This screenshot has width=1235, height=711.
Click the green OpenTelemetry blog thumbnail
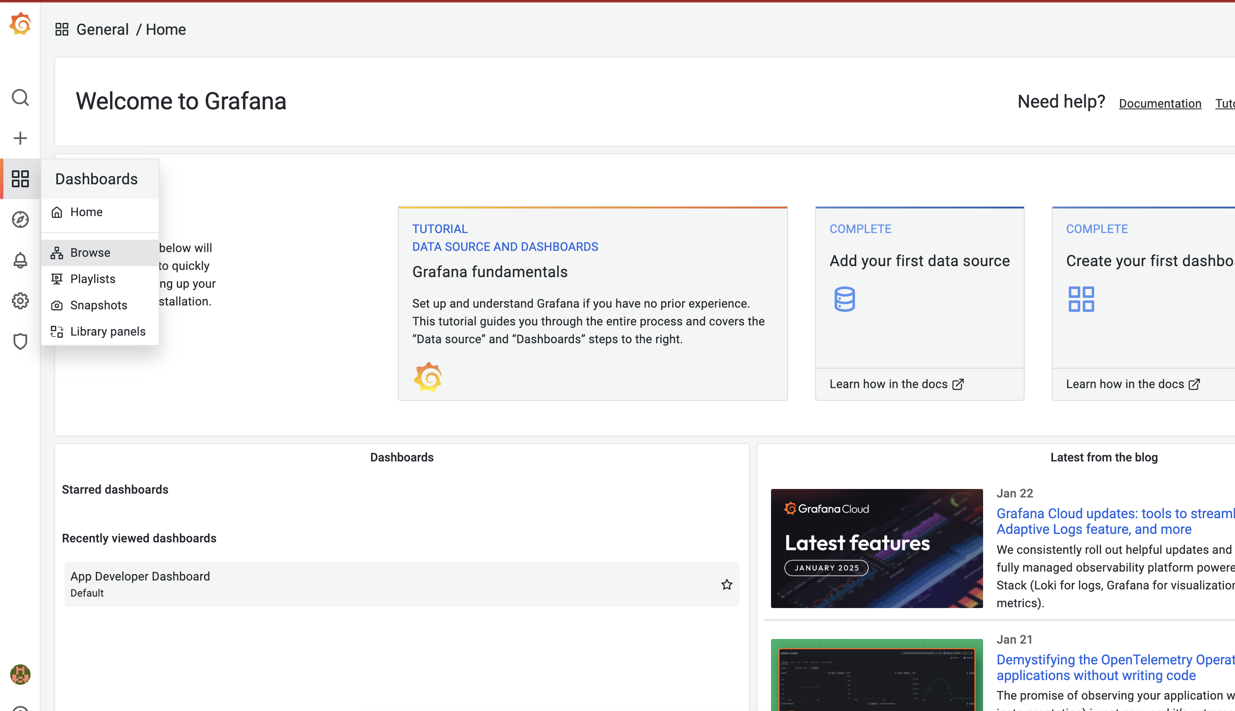[877, 675]
